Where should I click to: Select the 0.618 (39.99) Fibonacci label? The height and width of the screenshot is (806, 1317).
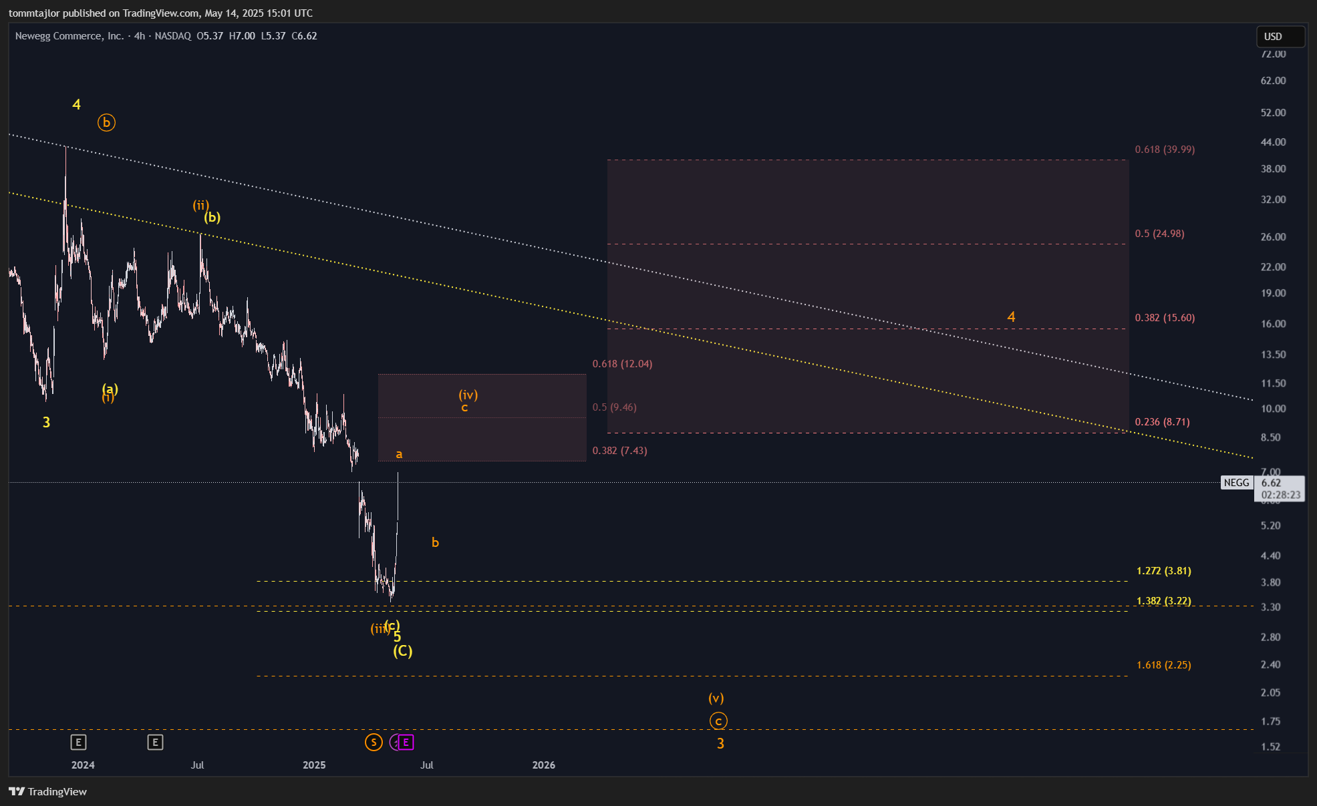pos(1165,150)
